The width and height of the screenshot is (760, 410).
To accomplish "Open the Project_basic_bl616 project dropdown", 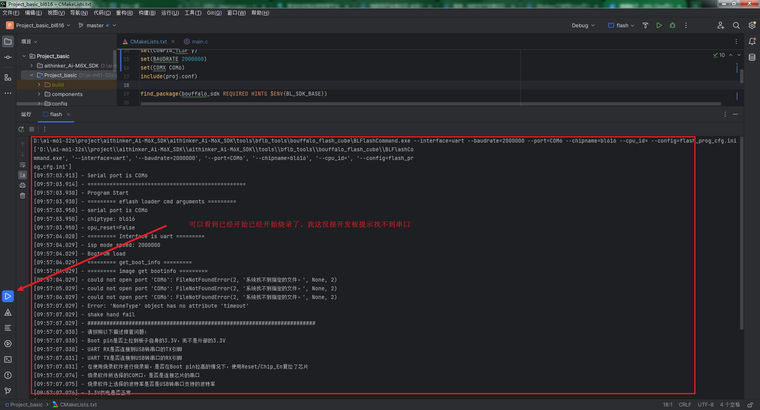I will click(x=38, y=25).
